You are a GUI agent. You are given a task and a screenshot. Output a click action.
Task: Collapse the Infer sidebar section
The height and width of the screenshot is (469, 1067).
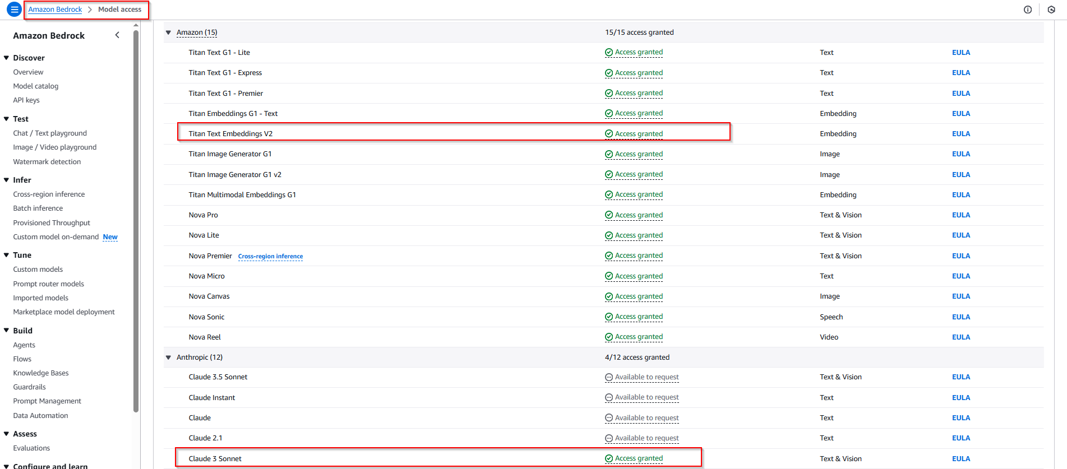pyautogui.click(x=7, y=180)
